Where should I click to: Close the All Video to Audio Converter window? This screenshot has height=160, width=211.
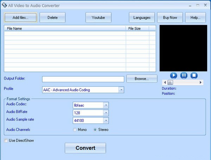[x=205, y=5]
